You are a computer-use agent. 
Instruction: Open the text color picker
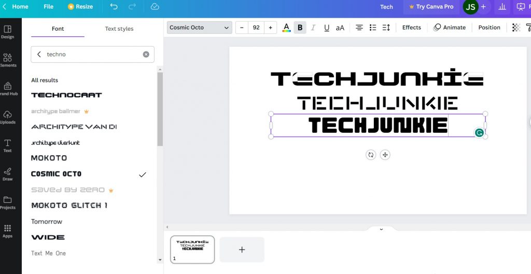coord(286,28)
